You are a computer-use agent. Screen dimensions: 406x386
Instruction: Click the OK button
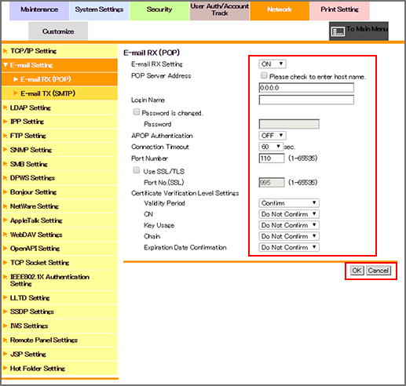357,271
